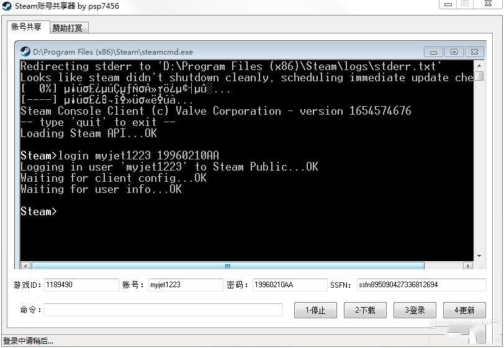Screen dimensions: 504x348
Task: Click the console vertical scrollbar thumb
Action: point(479,76)
